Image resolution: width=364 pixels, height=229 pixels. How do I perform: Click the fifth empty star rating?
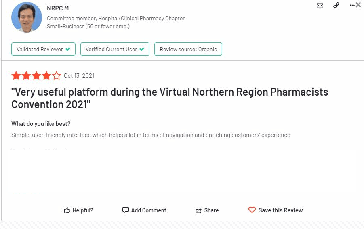tap(57, 75)
